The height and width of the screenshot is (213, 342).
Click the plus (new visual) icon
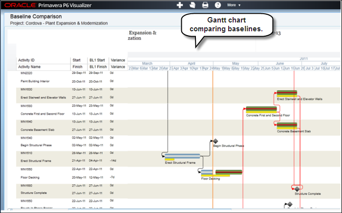180,5
